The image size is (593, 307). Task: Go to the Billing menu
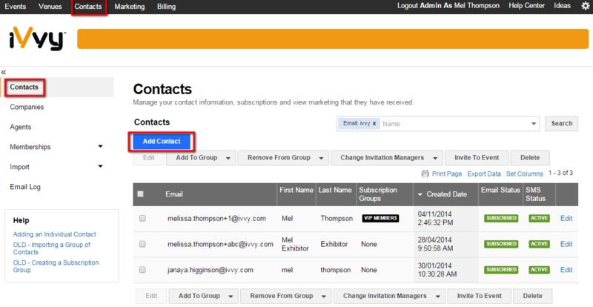(x=166, y=7)
